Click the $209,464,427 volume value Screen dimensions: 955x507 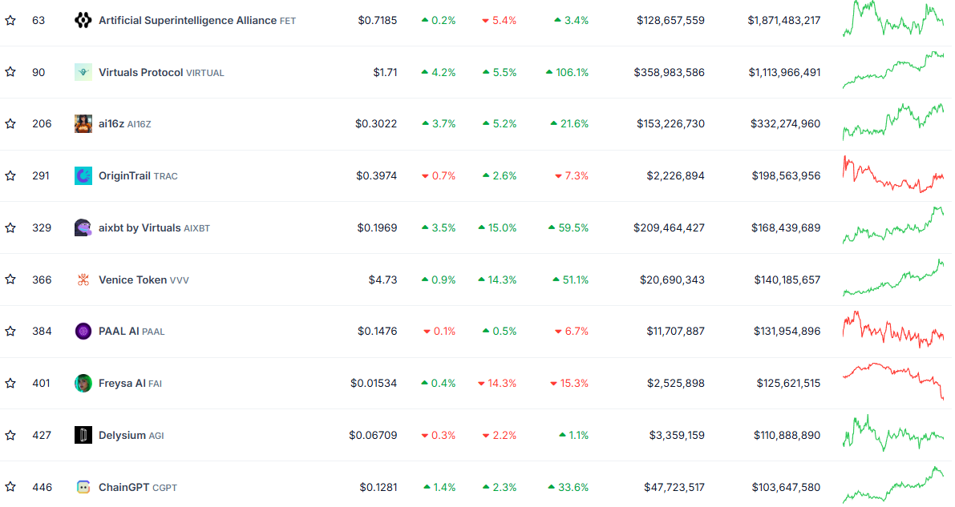tap(669, 227)
